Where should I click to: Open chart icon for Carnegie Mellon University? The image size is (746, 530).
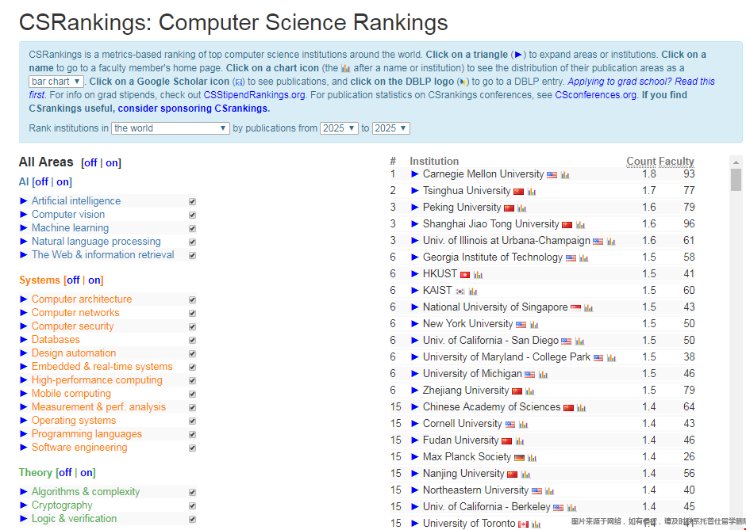tap(565, 175)
